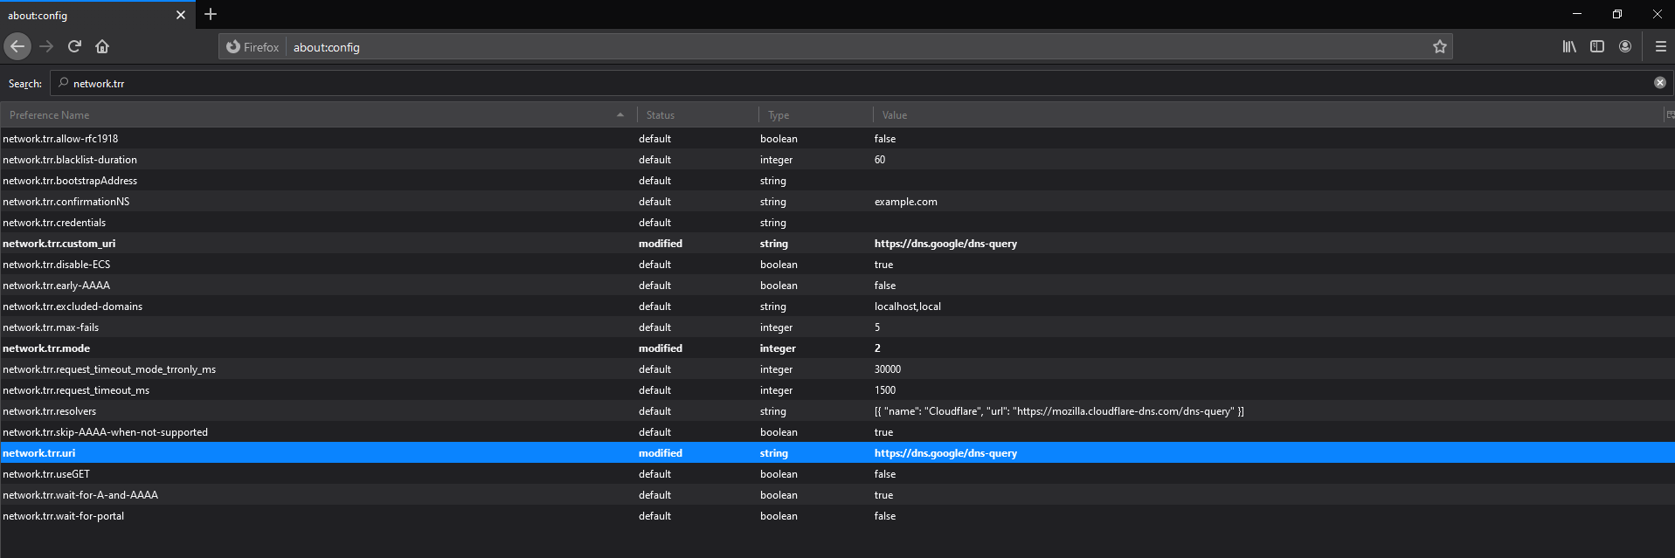Select the network.trr.useGET boolean preference
The width and height of the screenshot is (1675, 558).
[x=46, y=474]
